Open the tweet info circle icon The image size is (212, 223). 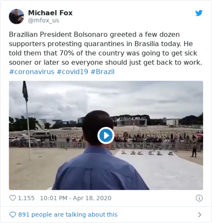click(199, 198)
